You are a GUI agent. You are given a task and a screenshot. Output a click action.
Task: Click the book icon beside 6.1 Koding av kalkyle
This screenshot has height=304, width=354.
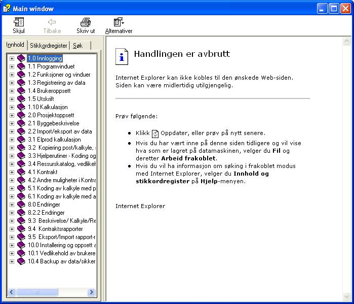[x=21, y=196]
